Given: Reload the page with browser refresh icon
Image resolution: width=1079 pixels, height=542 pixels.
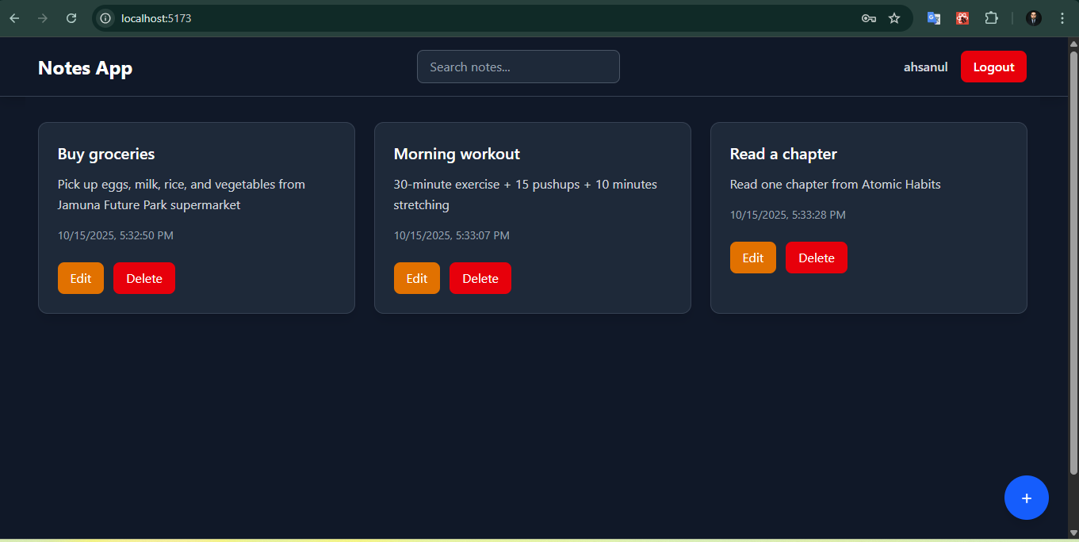Looking at the screenshot, I should click(x=71, y=18).
